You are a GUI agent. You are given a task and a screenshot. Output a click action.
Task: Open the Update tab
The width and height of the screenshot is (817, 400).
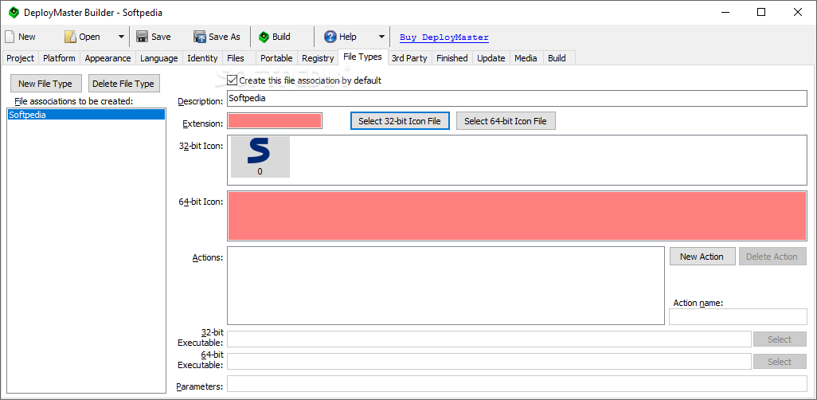(x=491, y=58)
